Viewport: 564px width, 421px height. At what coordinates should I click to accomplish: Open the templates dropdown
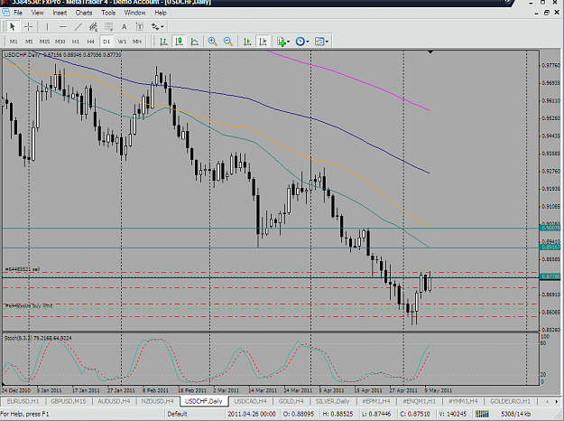(321, 42)
